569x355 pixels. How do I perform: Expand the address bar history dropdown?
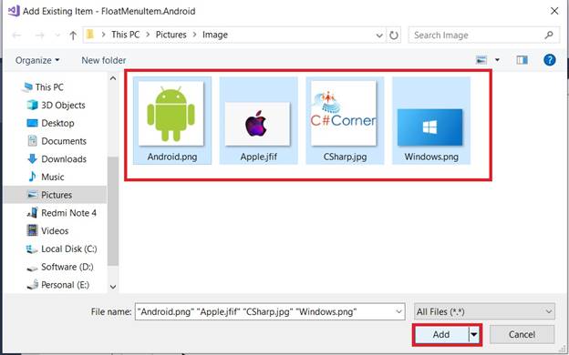(379, 35)
